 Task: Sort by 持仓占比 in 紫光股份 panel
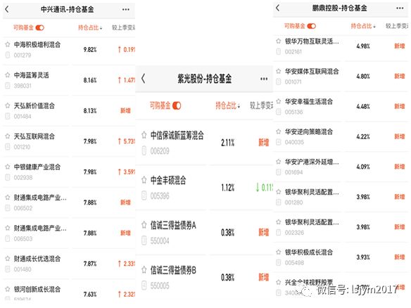228,105
